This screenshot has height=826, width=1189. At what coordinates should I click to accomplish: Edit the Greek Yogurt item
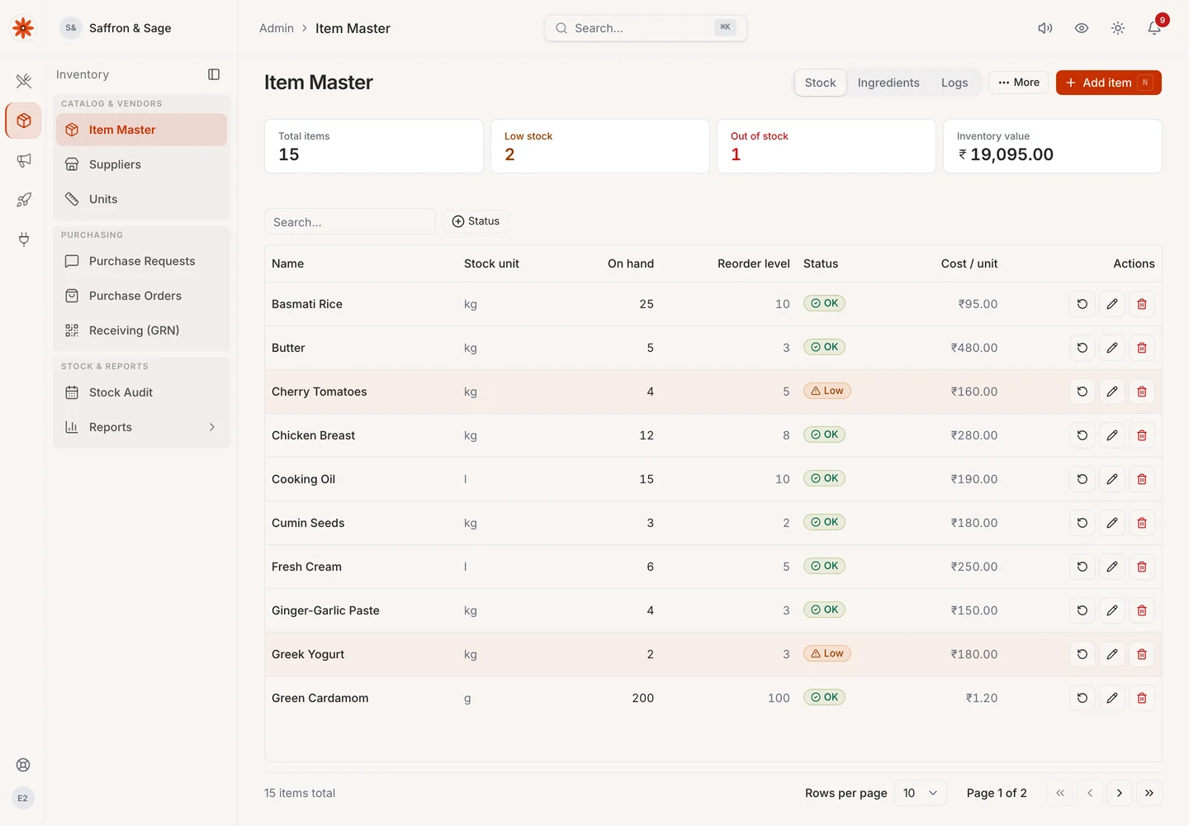pyautogui.click(x=1112, y=654)
